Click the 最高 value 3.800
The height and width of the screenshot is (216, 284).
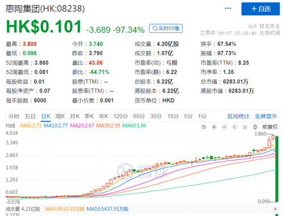(x=30, y=44)
